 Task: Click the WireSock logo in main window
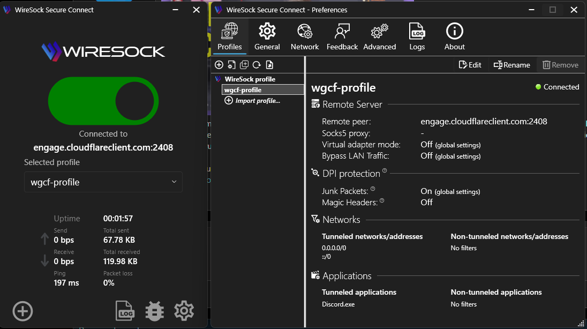coord(103,51)
